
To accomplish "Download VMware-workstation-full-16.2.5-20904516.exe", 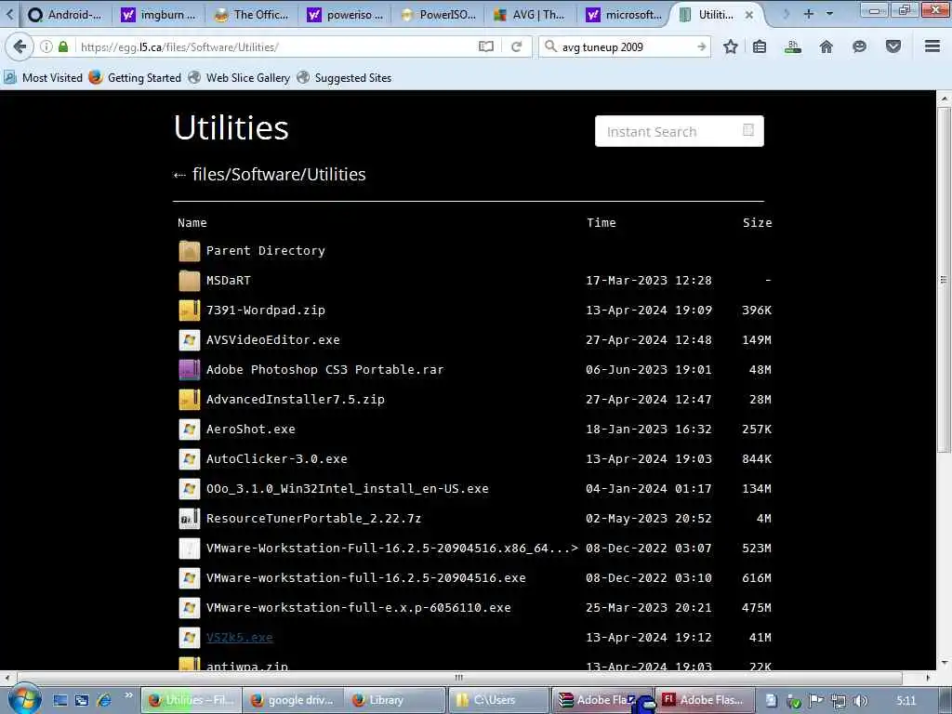I will [x=366, y=578].
